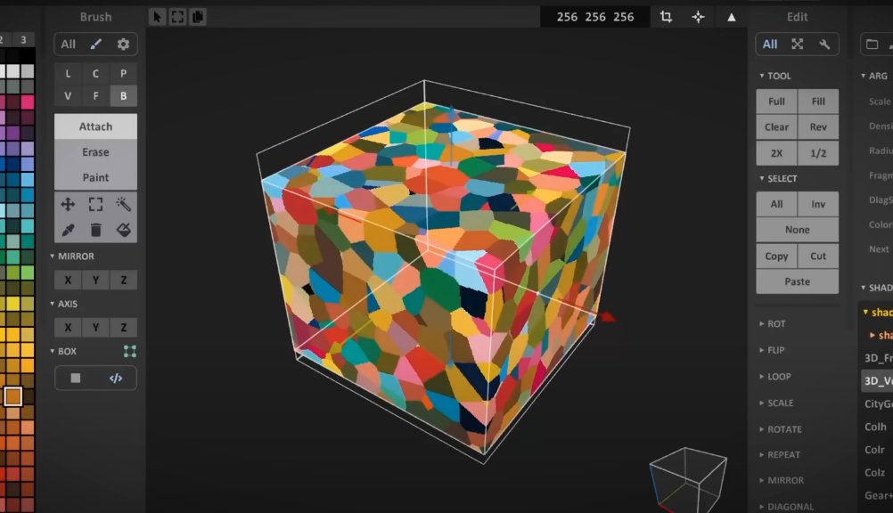This screenshot has width=893, height=513.
Task: Open the expand arrows tab in Edit panel
Action: tap(798, 44)
